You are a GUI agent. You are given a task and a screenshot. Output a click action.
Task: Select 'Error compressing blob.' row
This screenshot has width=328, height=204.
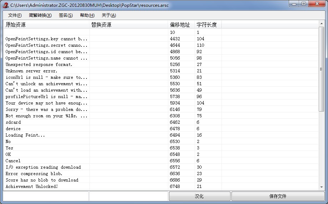click(161, 174)
